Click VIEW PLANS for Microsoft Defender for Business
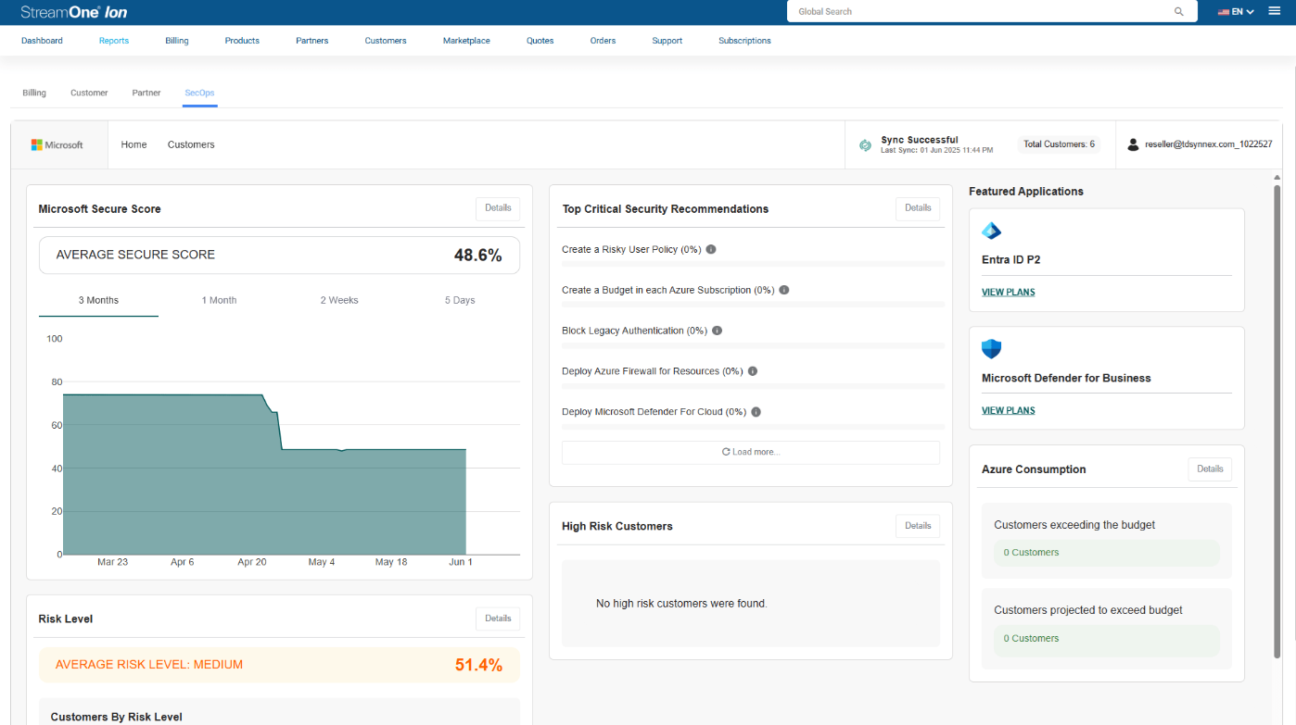Image resolution: width=1296 pixels, height=725 pixels. [x=1009, y=410]
